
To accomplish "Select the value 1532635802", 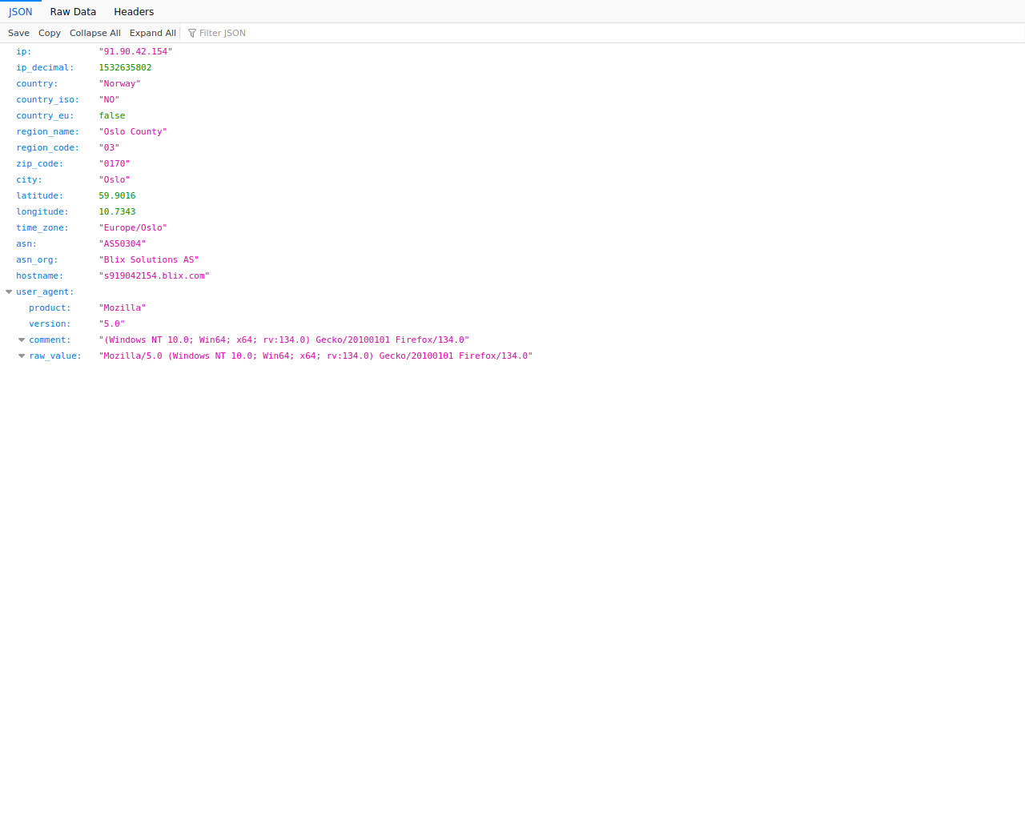I will coord(125,68).
